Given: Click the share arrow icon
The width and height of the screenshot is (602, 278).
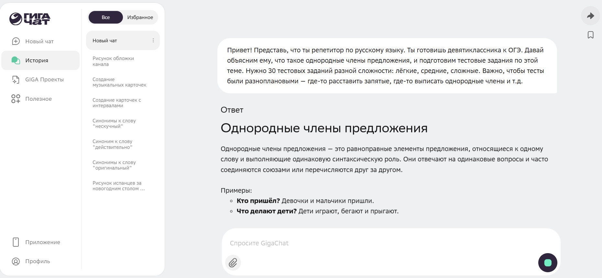Looking at the screenshot, I should tap(590, 16).
